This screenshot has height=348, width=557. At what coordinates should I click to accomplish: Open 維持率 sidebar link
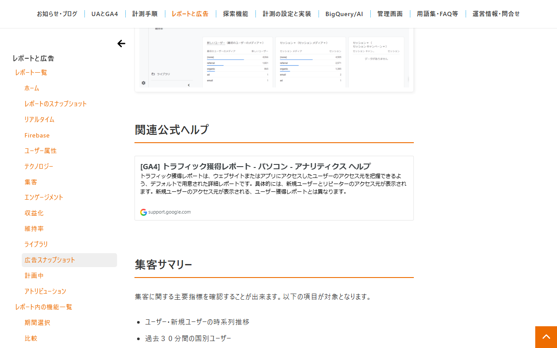(x=34, y=229)
